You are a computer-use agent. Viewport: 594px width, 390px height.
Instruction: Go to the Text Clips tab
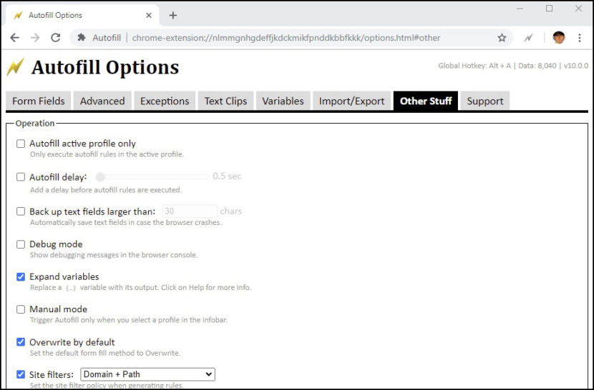pyautogui.click(x=225, y=101)
